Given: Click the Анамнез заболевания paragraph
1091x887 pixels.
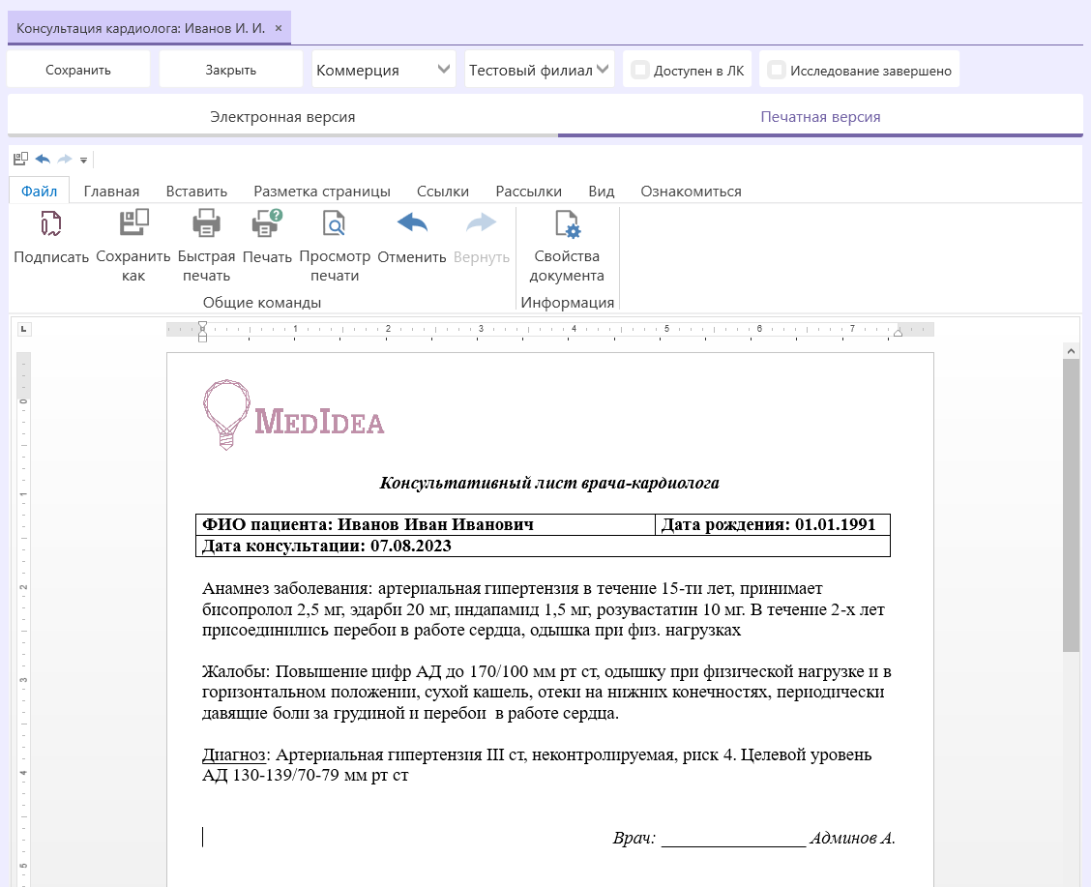Looking at the screenshot, I should pyautogui.click(x=543, y=609).
